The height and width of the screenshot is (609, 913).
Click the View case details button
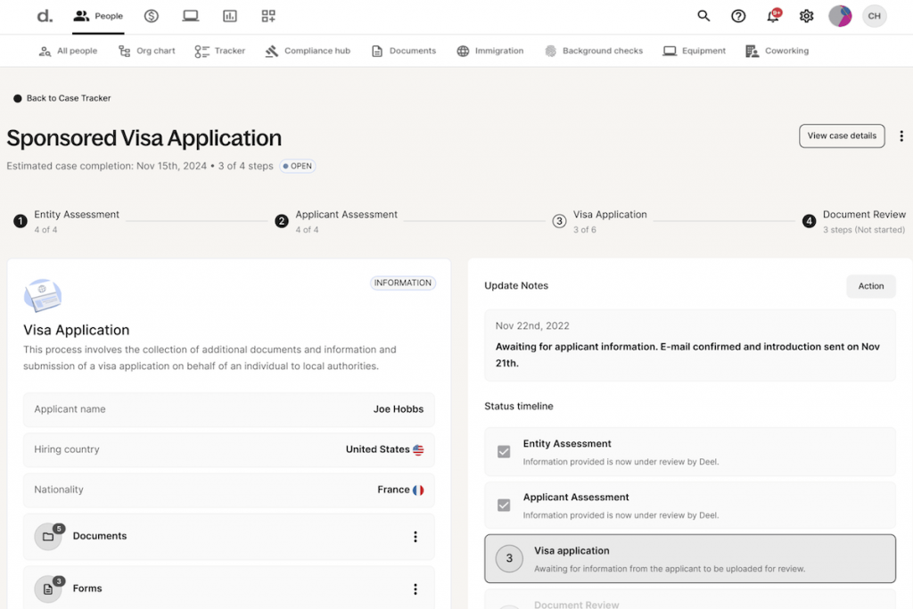(841, 136)
